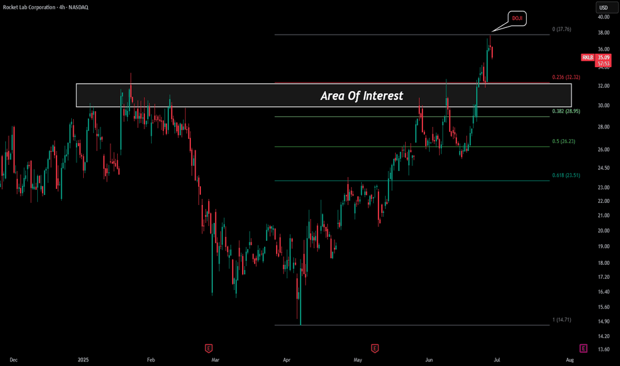Select the 0 (37.76) Fibonacci level label
This screenshot has width=620, height=366.
(x=561, y=29)
